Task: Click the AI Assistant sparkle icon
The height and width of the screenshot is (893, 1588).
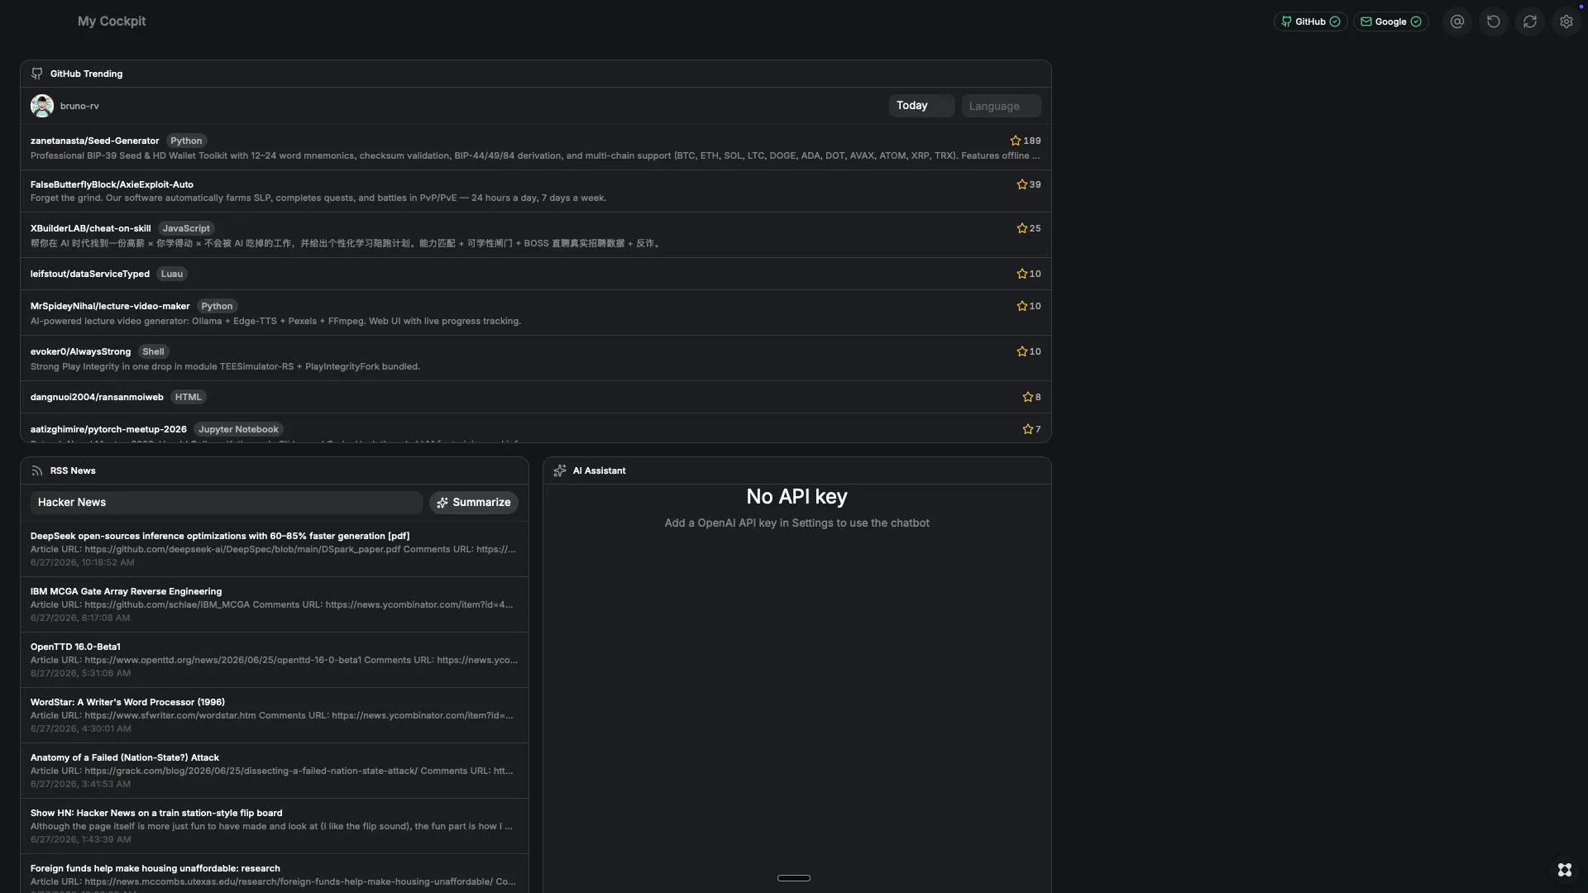Action: coord(560,470)
